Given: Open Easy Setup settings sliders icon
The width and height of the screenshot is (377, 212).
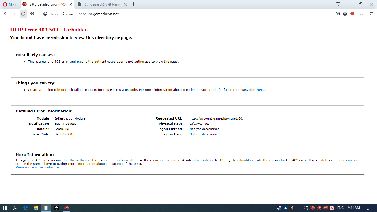Looking at the screenshot, I should click(x=371, y=14).
